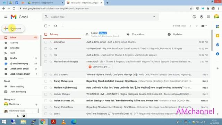222x125 pixels.
Task: Open a new browser tab
Action: click(107, 3)
